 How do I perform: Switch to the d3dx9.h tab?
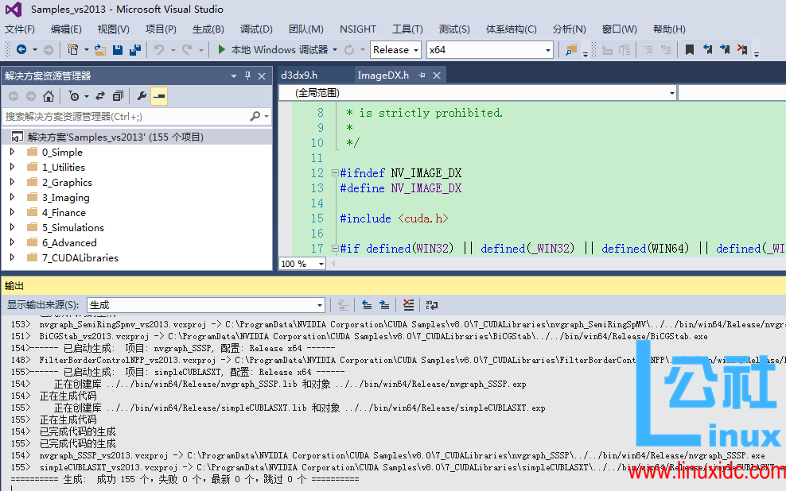point(299,75)
